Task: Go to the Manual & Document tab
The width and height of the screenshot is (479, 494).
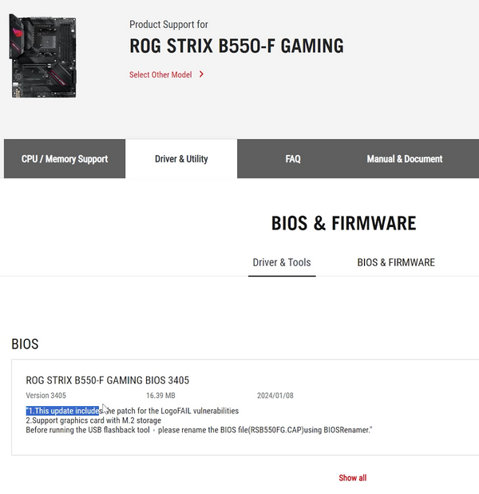Action: (404, 159)
